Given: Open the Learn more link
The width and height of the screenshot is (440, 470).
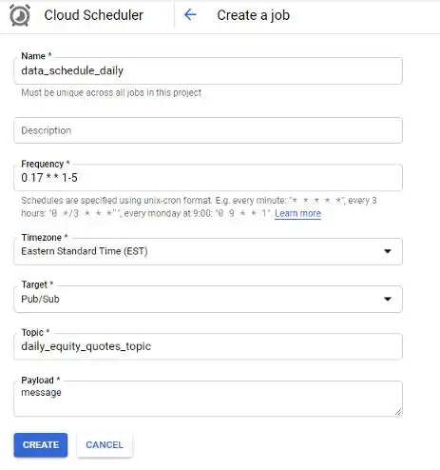Looking at the screenshot, I should [297, 213].
